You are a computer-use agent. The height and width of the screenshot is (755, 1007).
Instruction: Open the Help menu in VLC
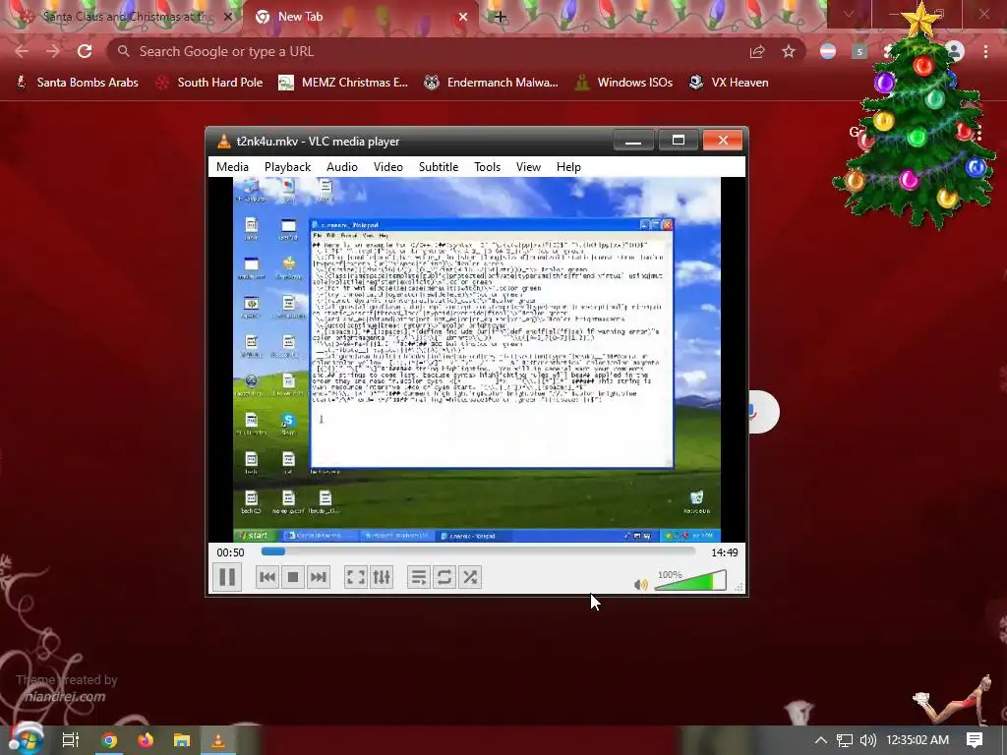(568, 167)
